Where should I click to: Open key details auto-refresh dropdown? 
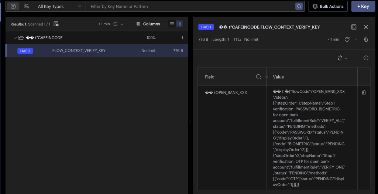pyautogui.click(x=356, y=40)
